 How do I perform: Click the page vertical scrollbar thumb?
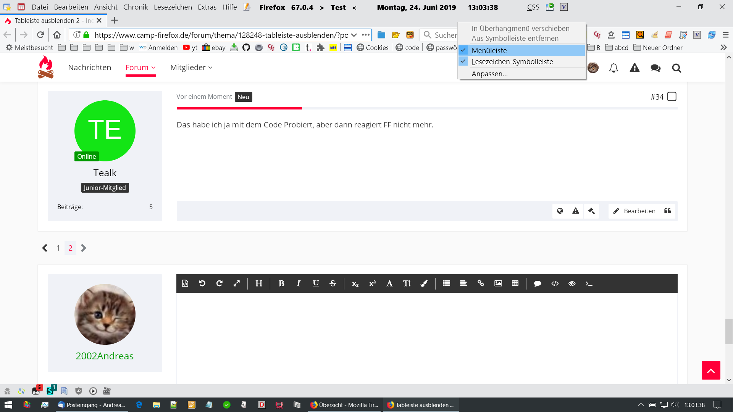click(729, 332)
